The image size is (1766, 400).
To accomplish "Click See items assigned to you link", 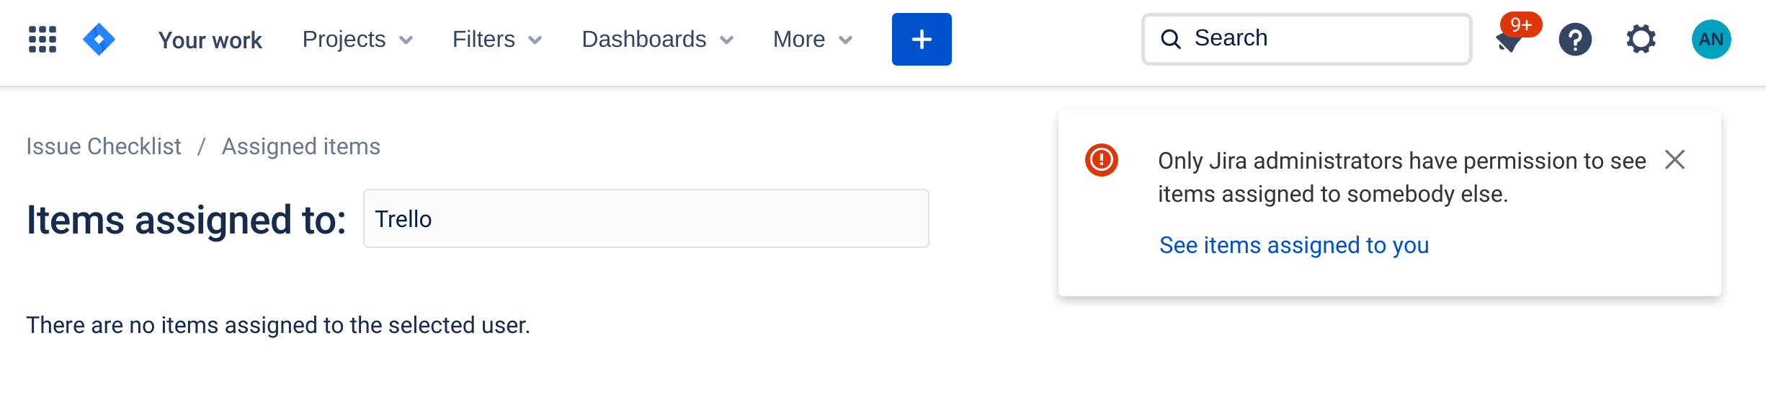I will (x=1293, y=246).
